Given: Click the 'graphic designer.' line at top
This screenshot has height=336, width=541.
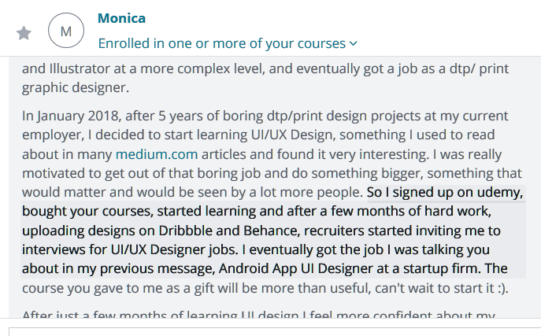Looking at the screenshot, I should pos(76,87).
